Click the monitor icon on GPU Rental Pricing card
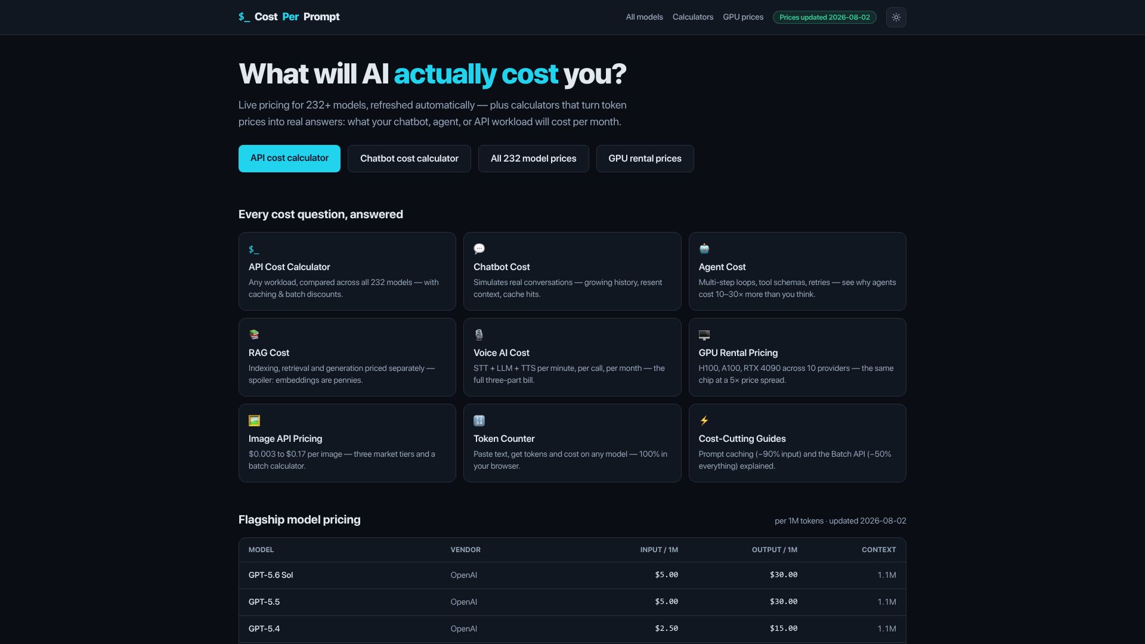 pos(704,335)
